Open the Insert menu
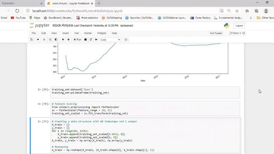Image resolution: width=274 pixels, height=154 pixels. click(66, 33)
